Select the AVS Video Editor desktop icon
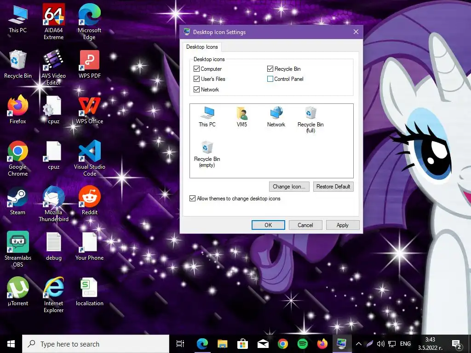471x353 pixels. tap(53, 67)
